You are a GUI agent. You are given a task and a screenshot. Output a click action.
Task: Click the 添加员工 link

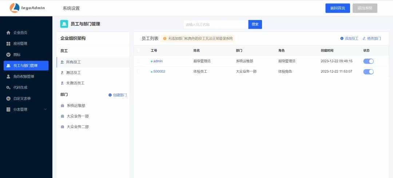352,39
